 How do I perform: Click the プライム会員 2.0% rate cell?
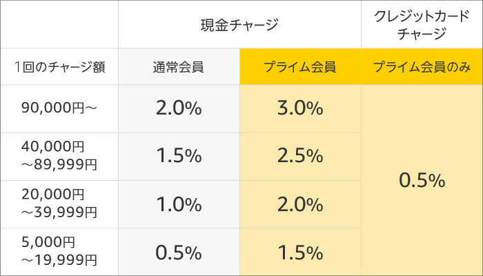(x=300, y=204)
